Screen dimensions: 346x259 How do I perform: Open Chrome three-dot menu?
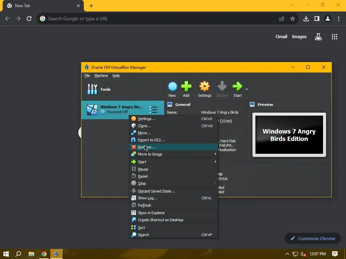coord(339,19)
